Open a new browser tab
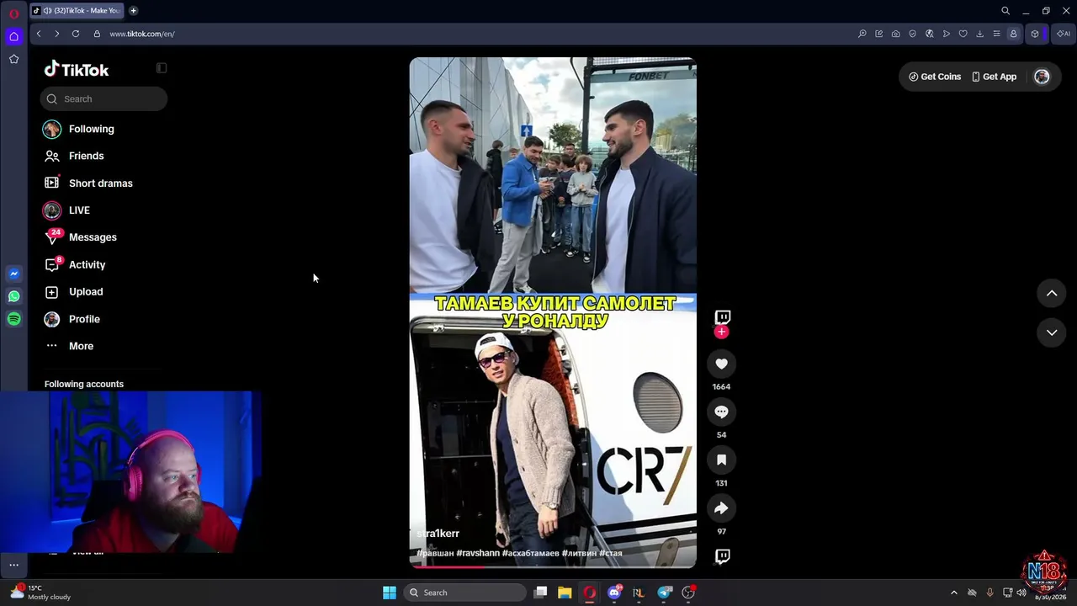This screenshot has width=1077, height=606. coord(133,11)
